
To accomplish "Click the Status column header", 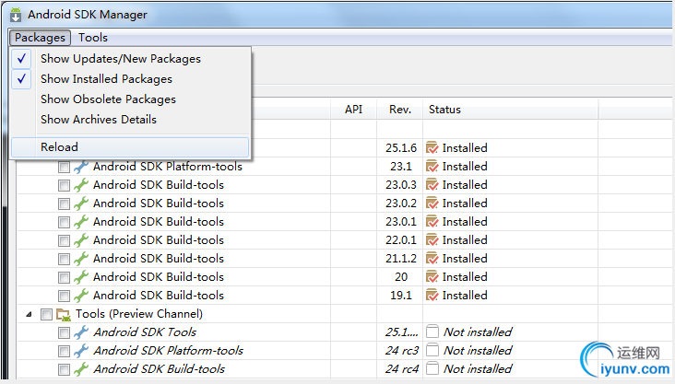I will pyautogui.click(x=511, y=110).
